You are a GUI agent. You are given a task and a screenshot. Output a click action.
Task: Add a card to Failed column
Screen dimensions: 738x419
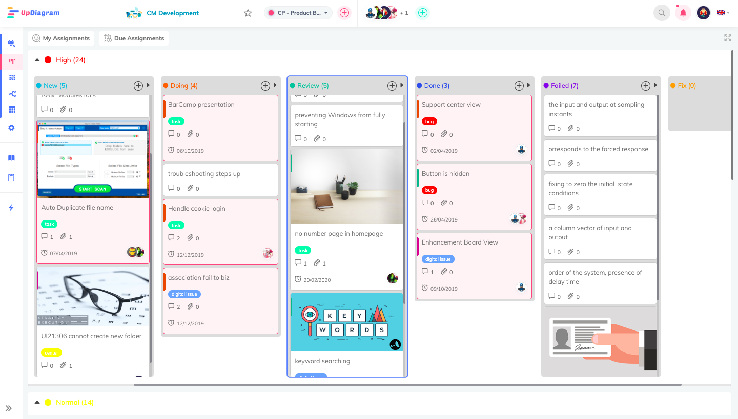click(x=646, y=86)
